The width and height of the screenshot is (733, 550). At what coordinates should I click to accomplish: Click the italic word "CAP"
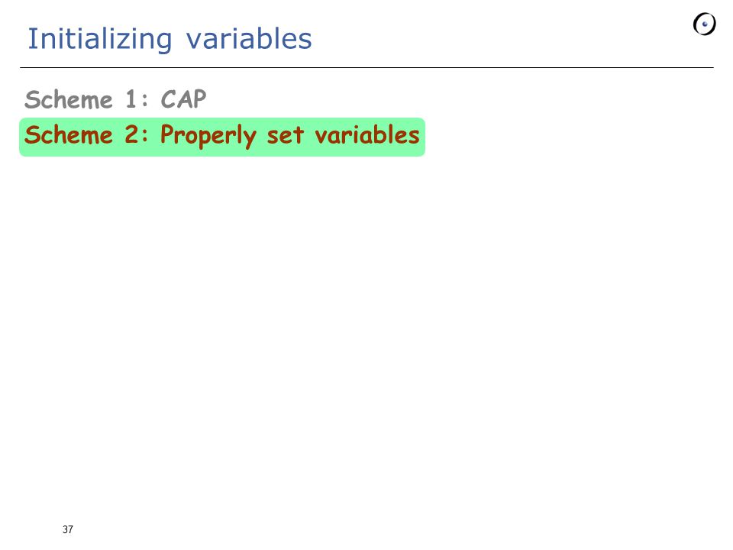click(183, 99)
